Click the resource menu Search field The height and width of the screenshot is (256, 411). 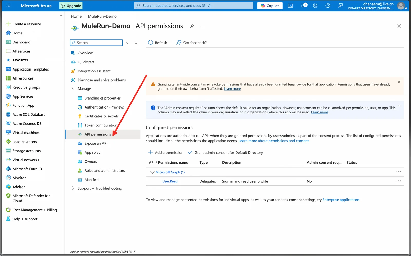96,43
